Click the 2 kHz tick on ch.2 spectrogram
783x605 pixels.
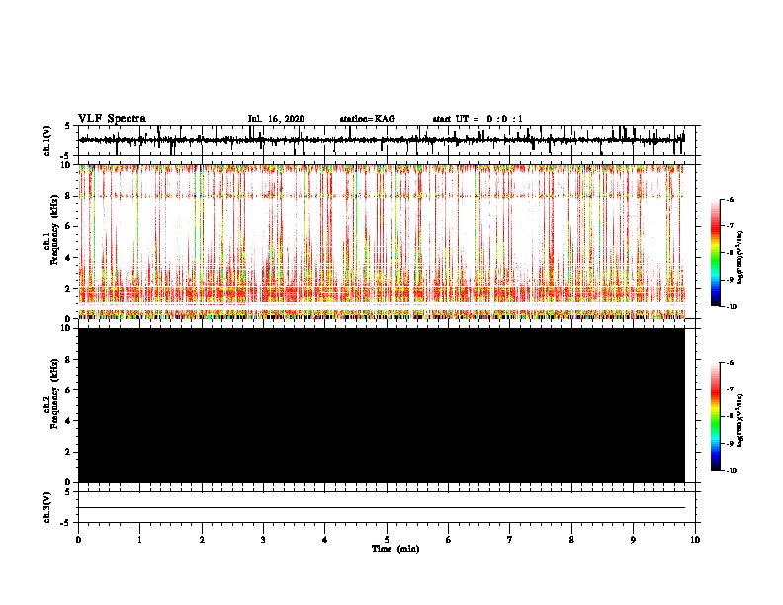tap(69, 452)
